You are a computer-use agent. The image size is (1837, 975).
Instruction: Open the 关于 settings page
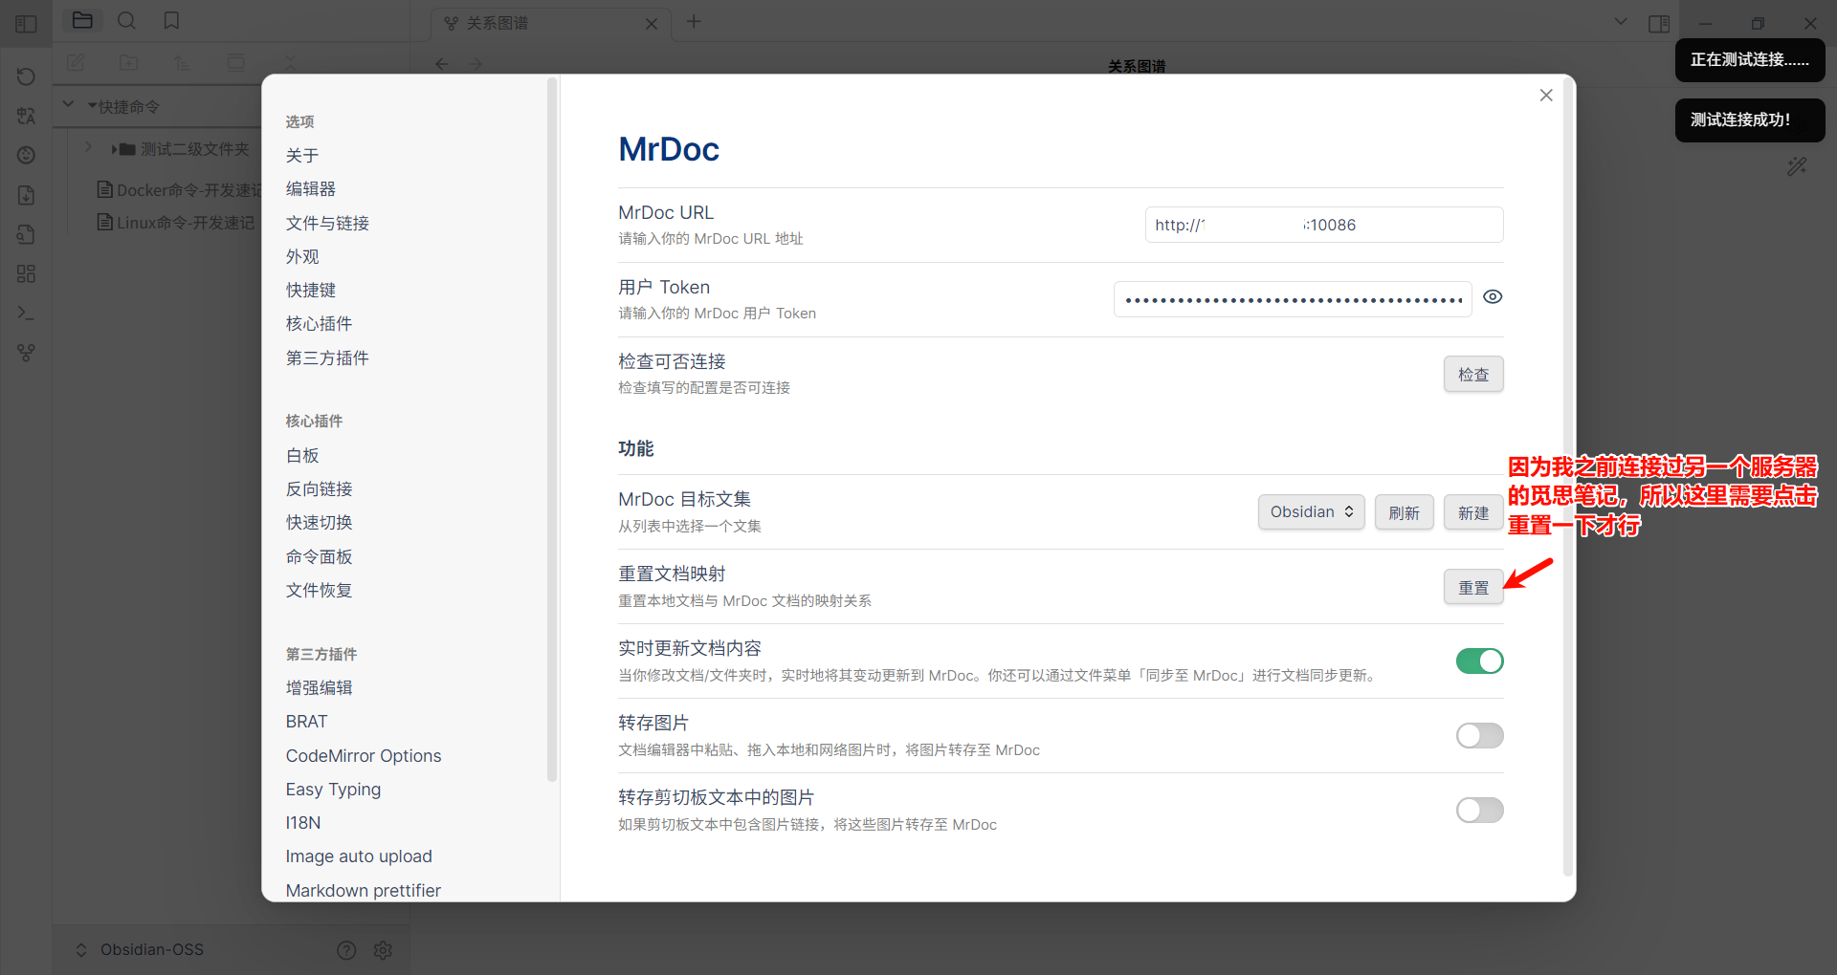[x=302, y=156]
